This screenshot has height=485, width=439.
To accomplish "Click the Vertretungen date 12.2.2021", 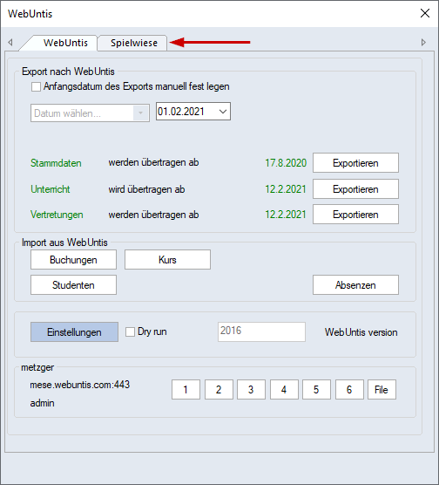I will [x=286, y=215].
